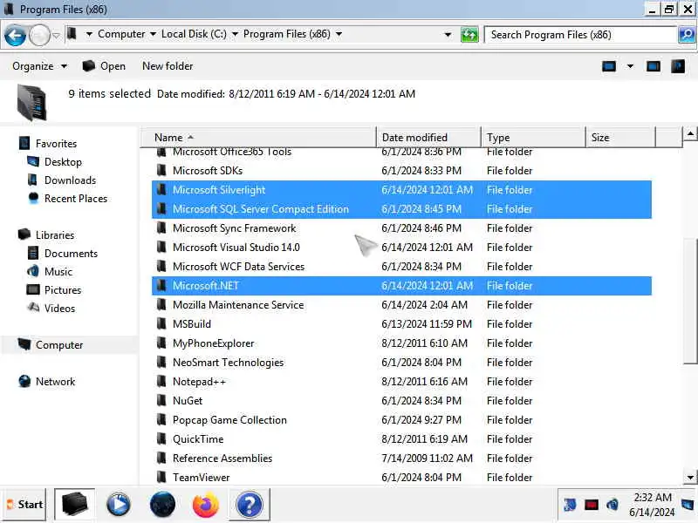Viewport: 698px width, 523px height.
Task: Launch Firefox from the taskbar
Action: click(x=206, y=505)
